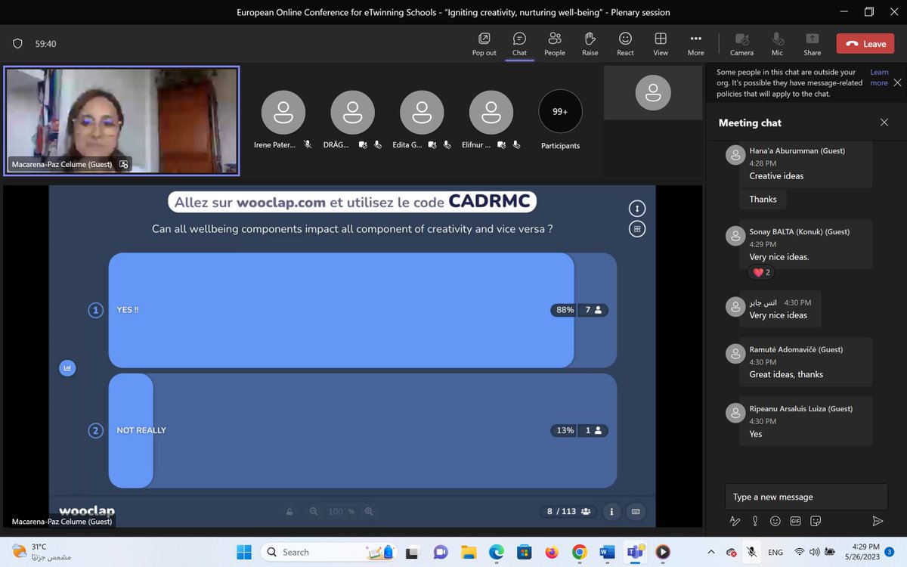Click the Wooclap grid layout icon

click(x=636, y=228)
